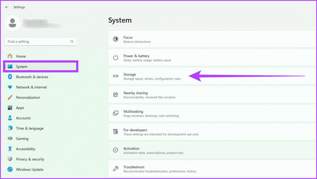The height and width of the screenshot is (179, 317).
Task: Click the Power & battery icon
Action: point(116,58)
